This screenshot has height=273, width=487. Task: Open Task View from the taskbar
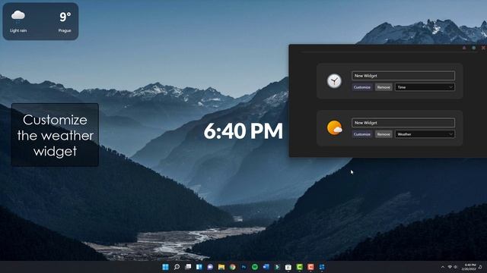click(188, 267)
